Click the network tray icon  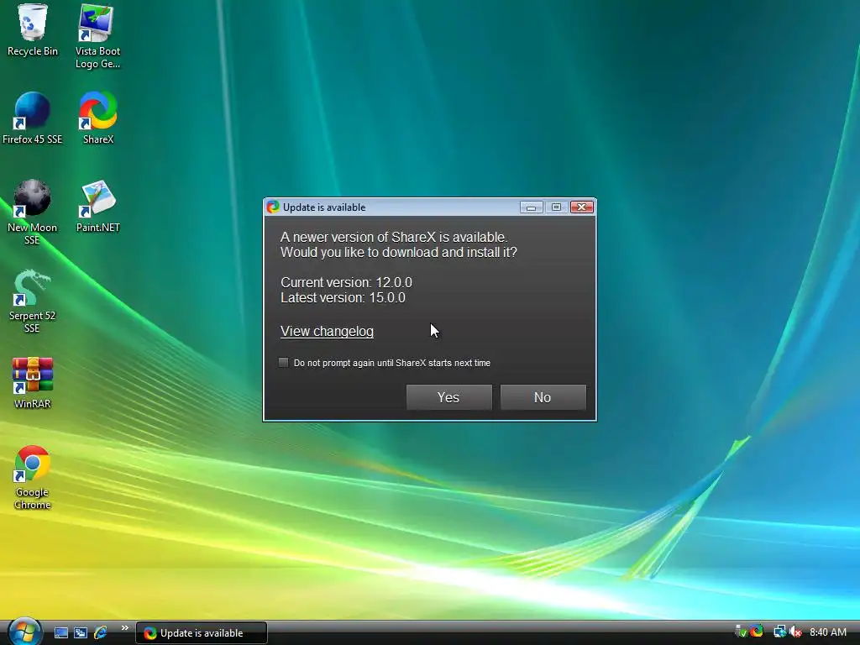coord(779,632)
